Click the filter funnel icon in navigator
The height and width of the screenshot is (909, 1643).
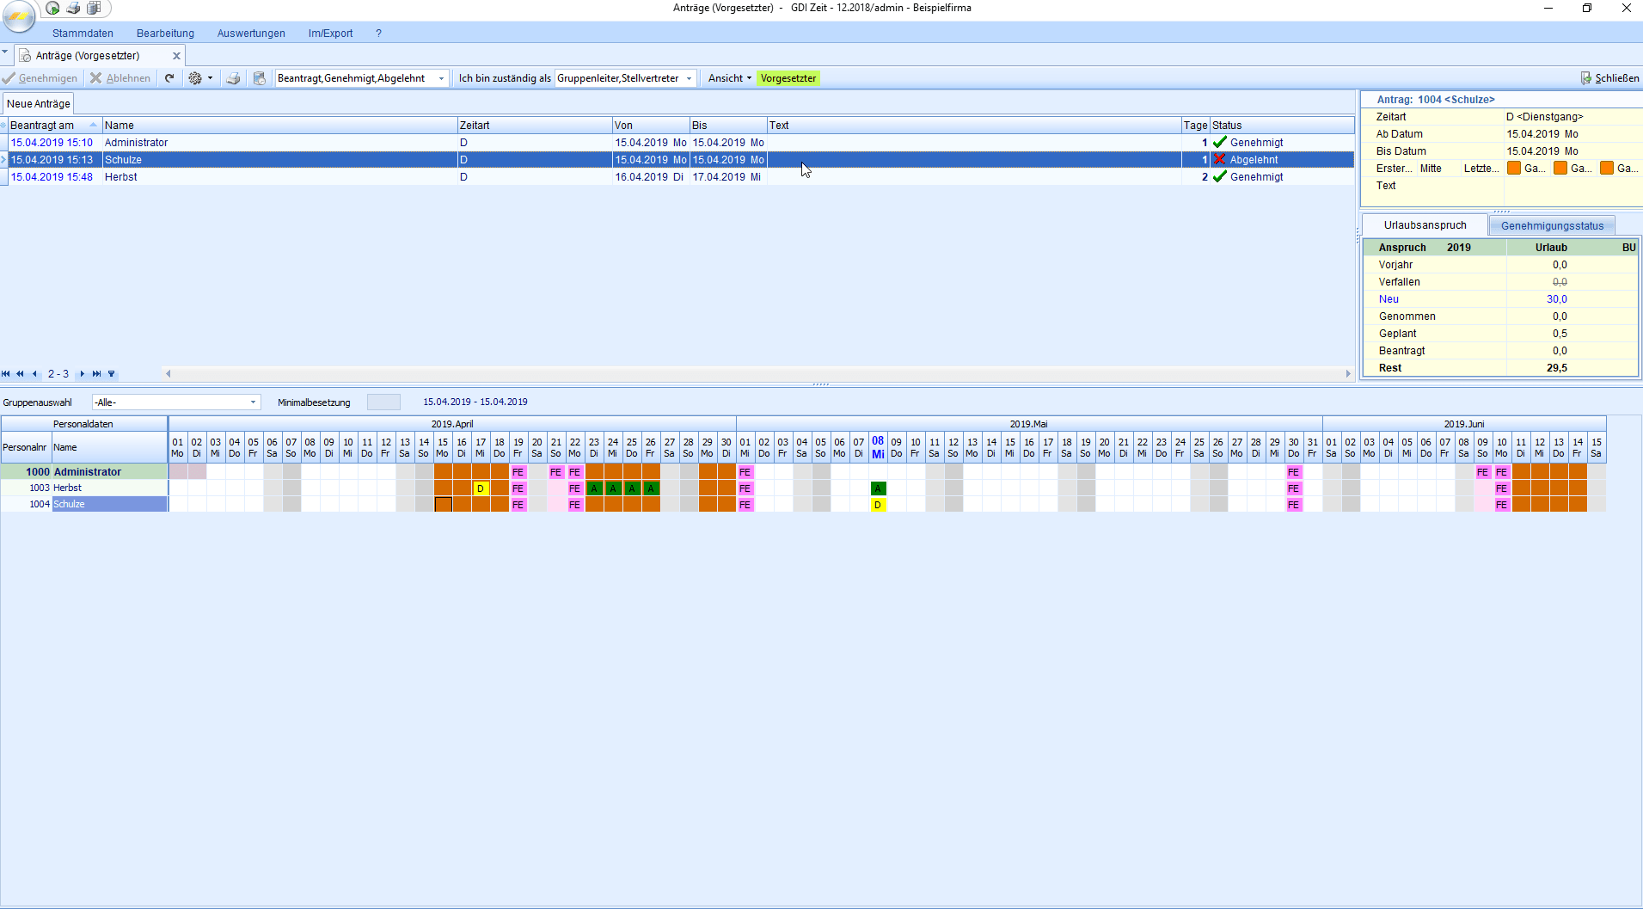111,374
